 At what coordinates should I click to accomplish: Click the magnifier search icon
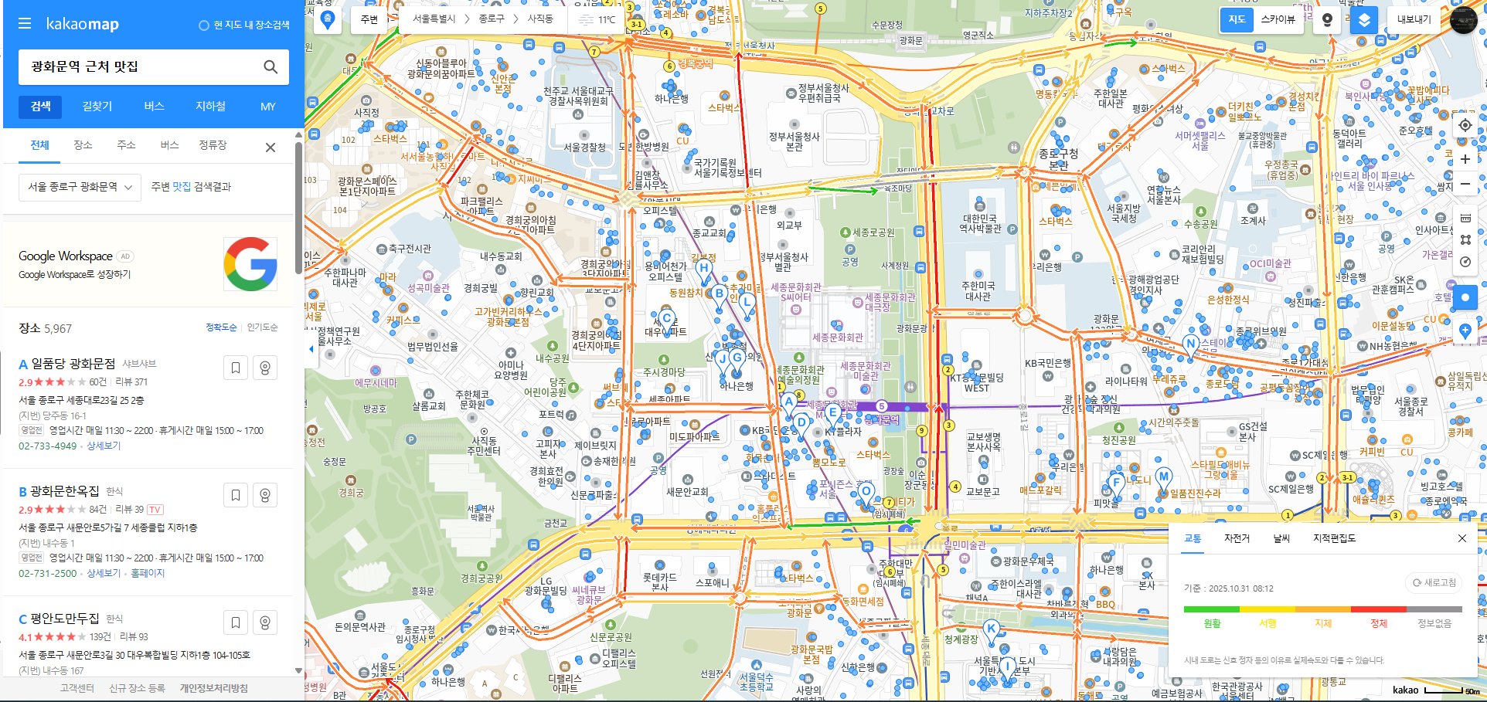click(x=271, y=67)
